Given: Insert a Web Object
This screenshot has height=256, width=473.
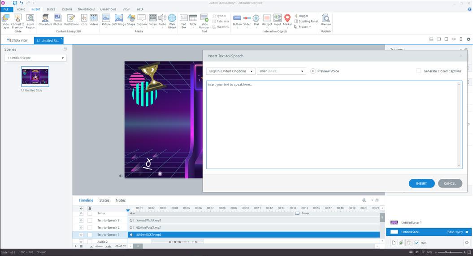Looking at the screenshot, I should coord(172,21).
